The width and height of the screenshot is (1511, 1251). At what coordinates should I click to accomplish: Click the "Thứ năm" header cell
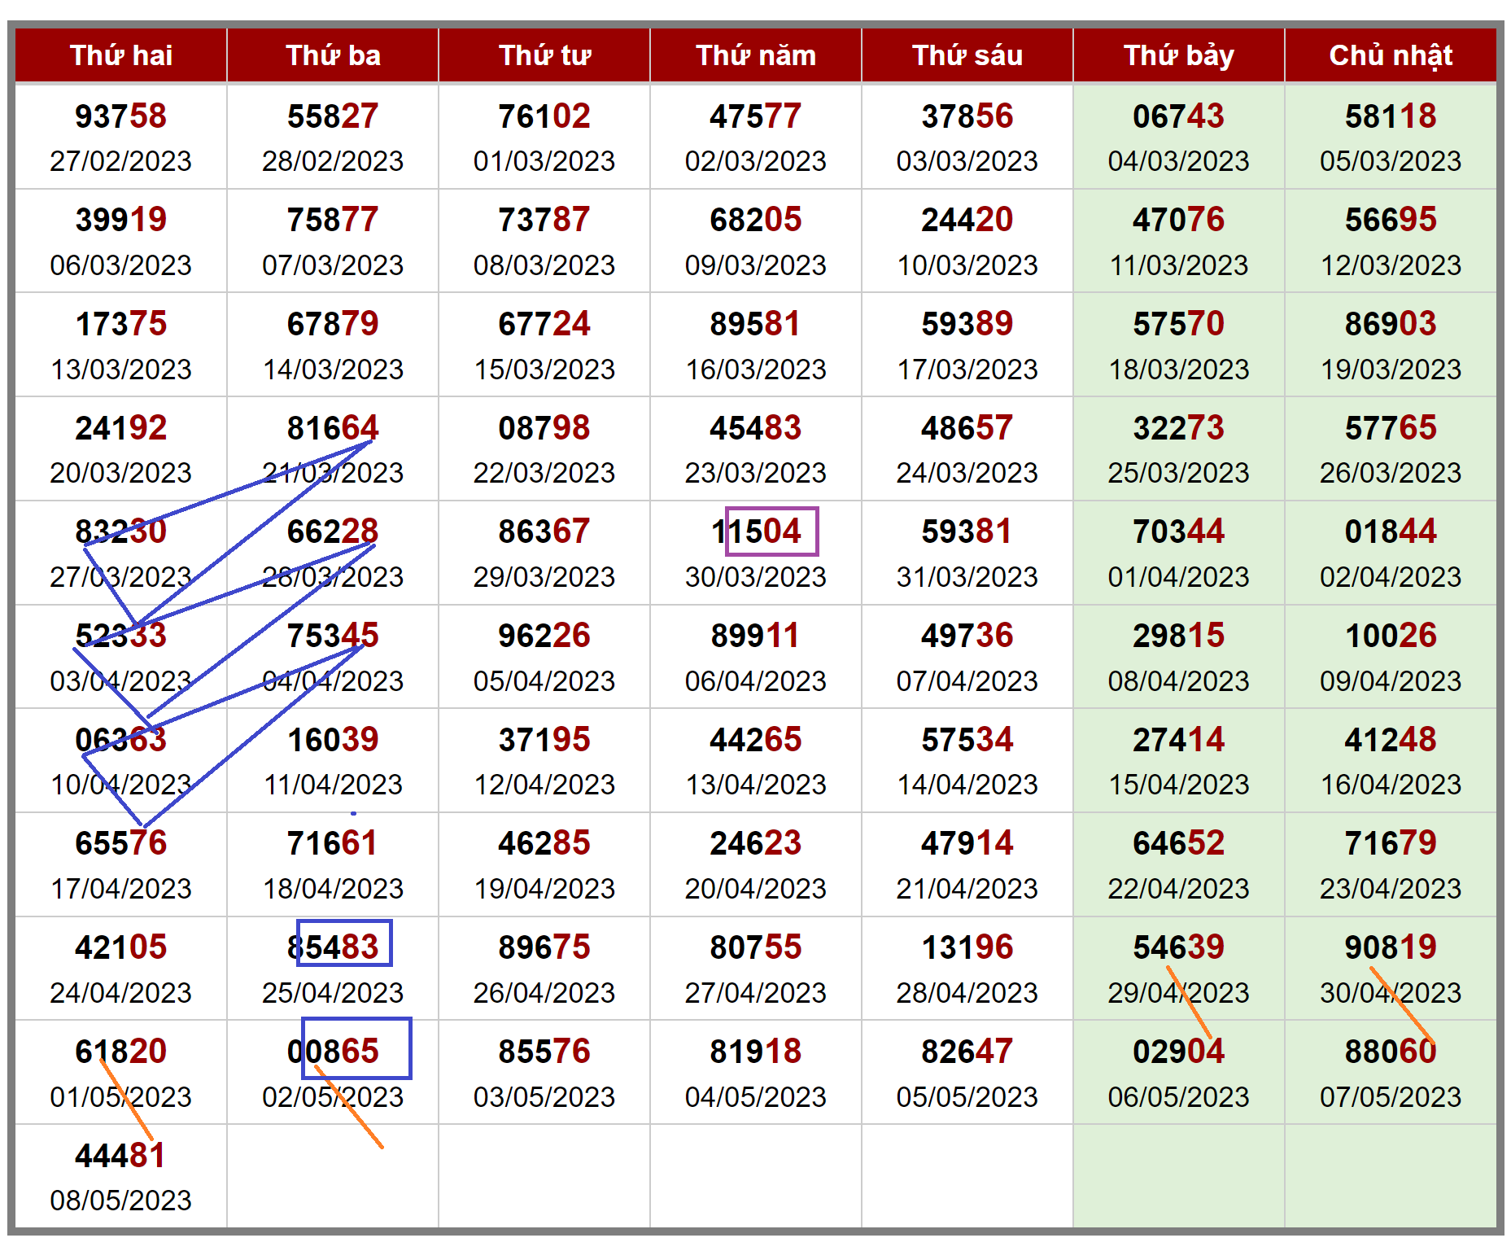coord(755,55)
